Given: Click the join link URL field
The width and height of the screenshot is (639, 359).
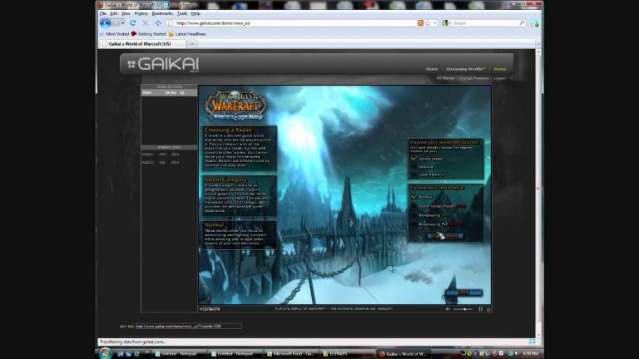Looking at the screenshot, I should click(188, 326).
